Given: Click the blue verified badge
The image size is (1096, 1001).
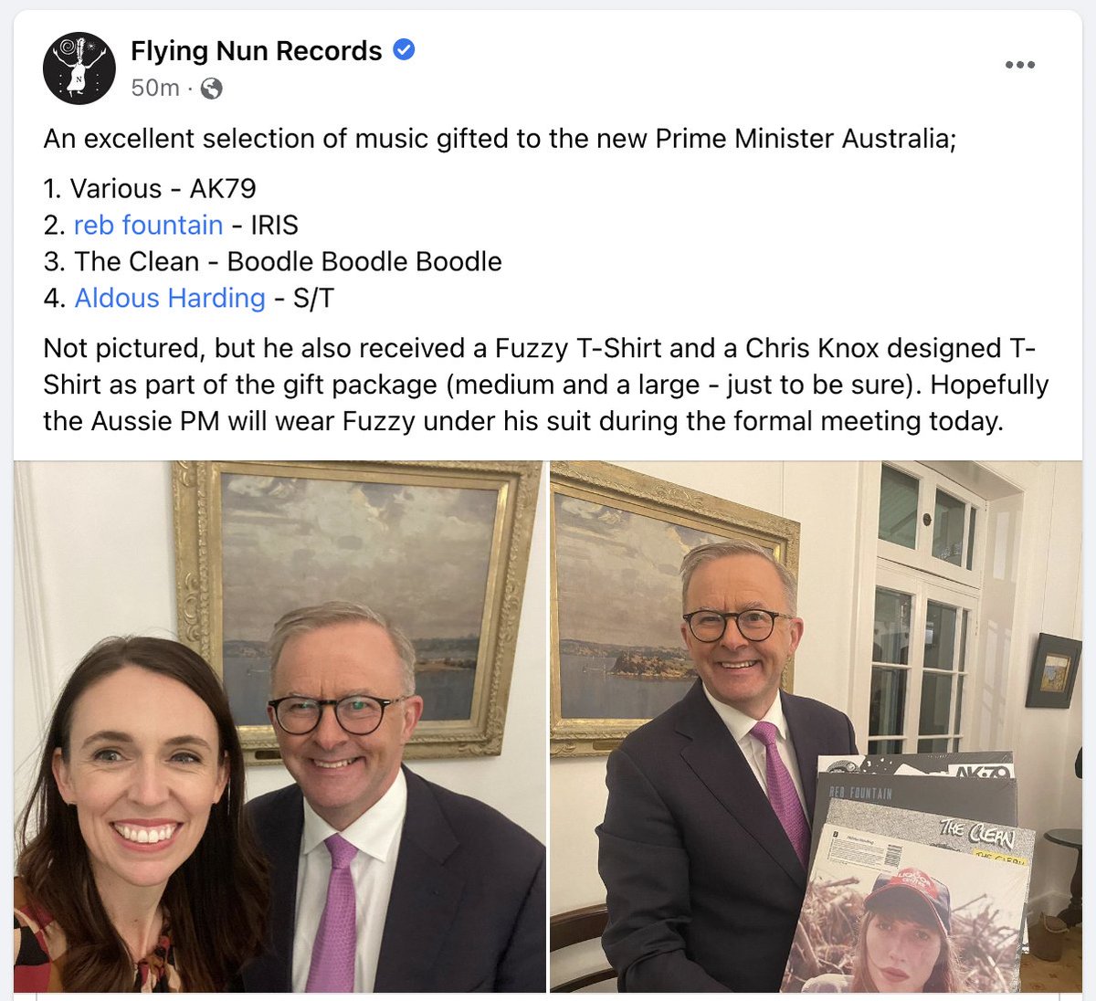Looking at the screenshot, I should (404, 50).
